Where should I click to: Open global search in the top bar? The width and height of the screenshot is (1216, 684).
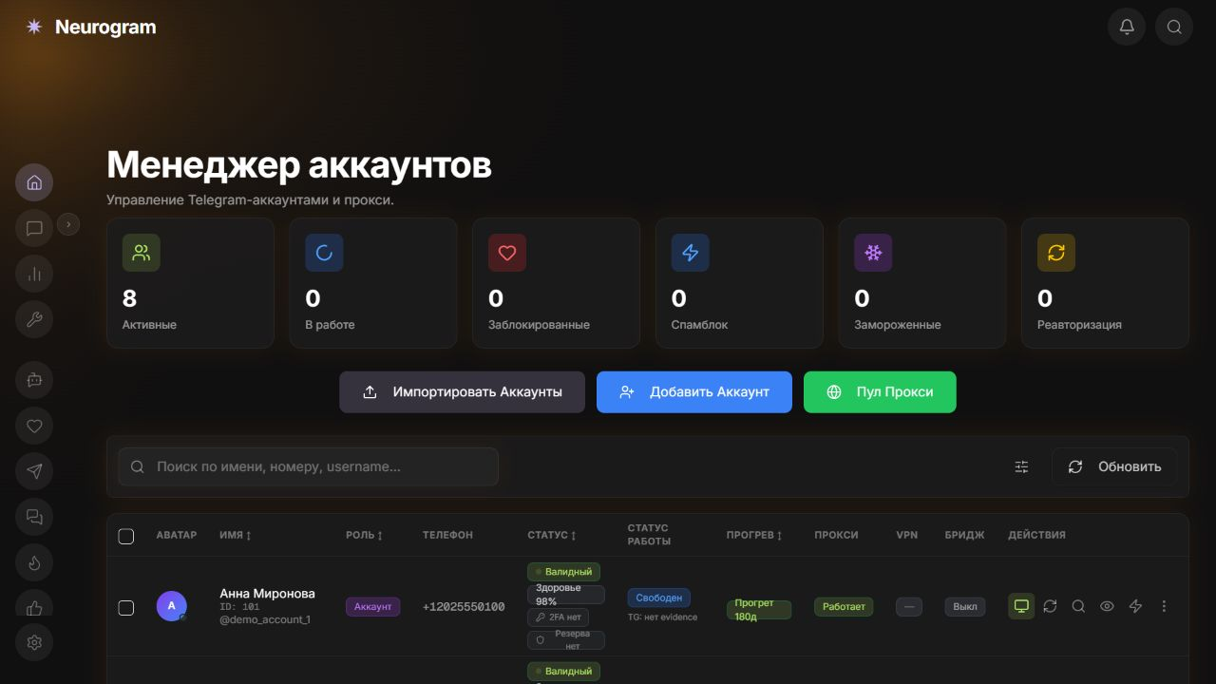[1174, 27]
